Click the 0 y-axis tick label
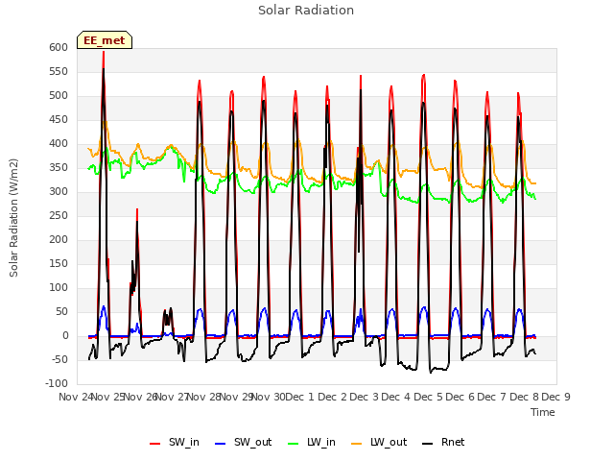The width and height of the screenshot is (614, 461). [65, 335]
